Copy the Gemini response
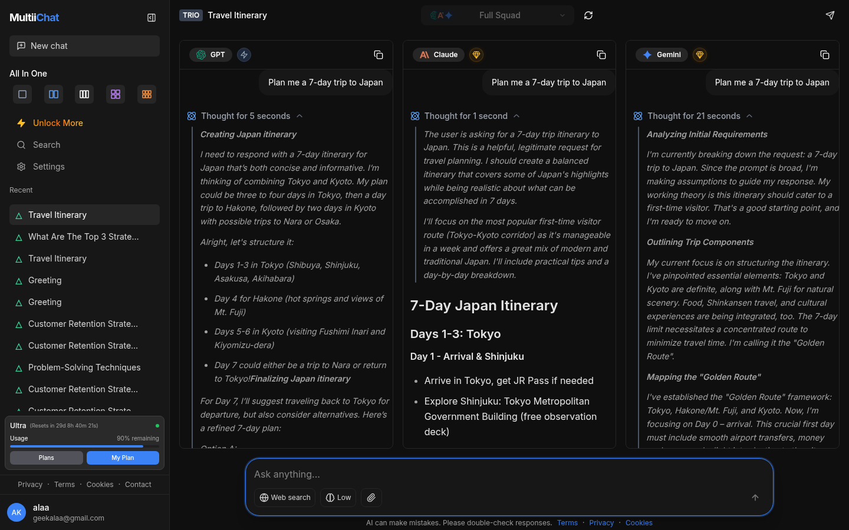Image resolution: width=849 pixels, height=530 pixels. tap(825, 55)
